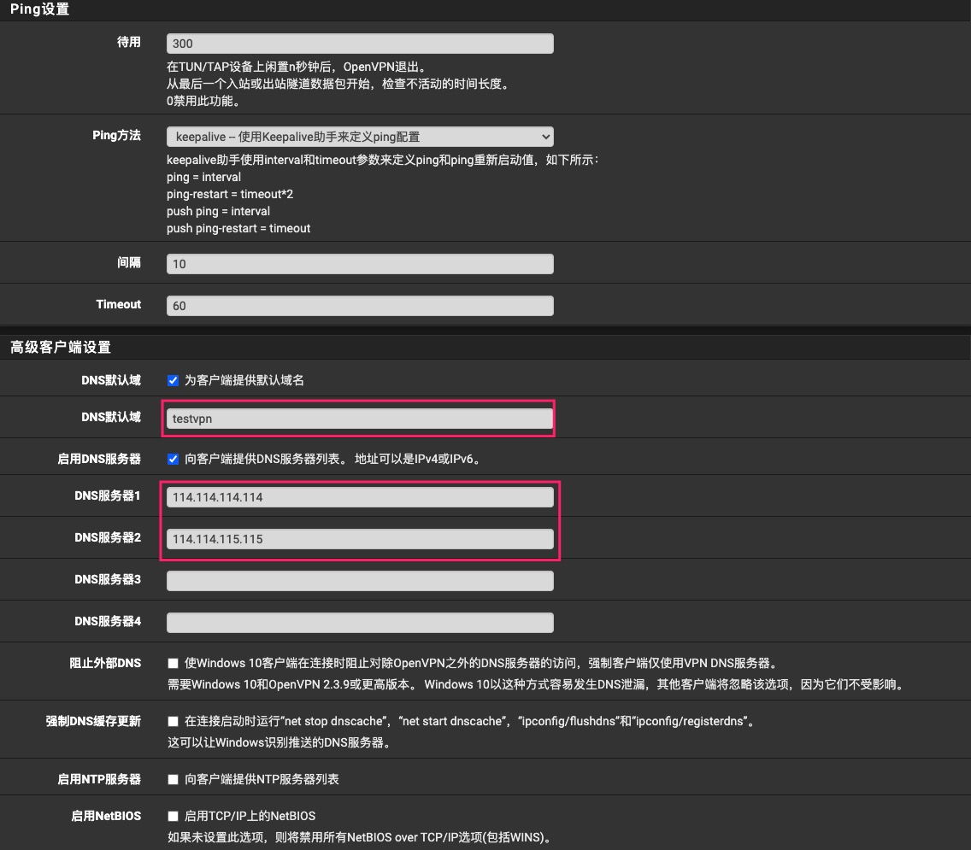Enable 启用TCP/IP上的NetBIOS checkbox
971x850 pixels.
[x=174, y=817]
